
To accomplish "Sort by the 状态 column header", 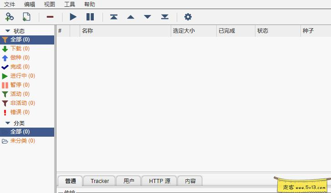I will click(x=278, y=31).
